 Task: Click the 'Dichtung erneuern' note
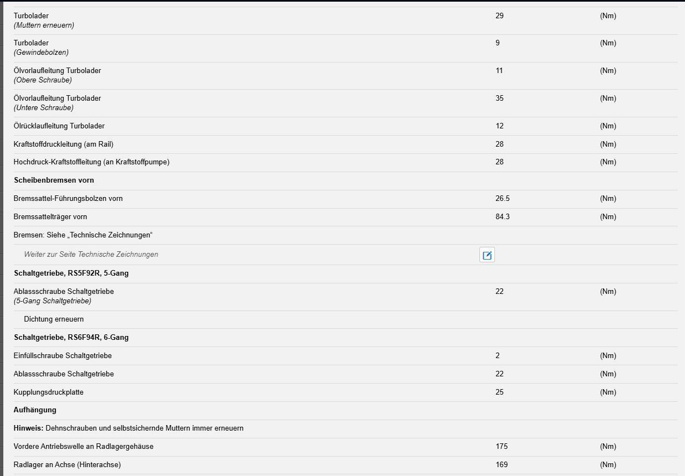point(54,319)
